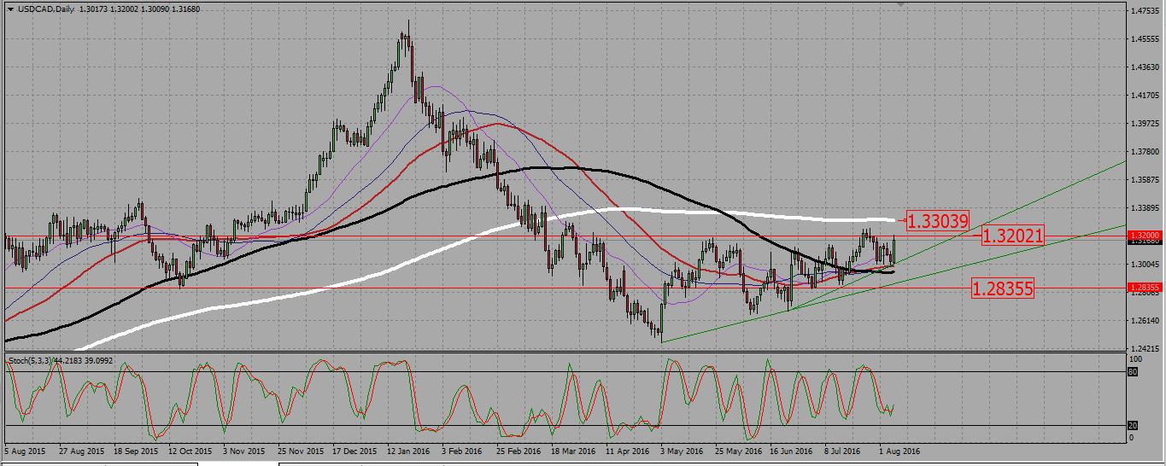1166x466 pixels.
Task: Click the 8 Jul 2016 date label
Action: click(846, 451)
